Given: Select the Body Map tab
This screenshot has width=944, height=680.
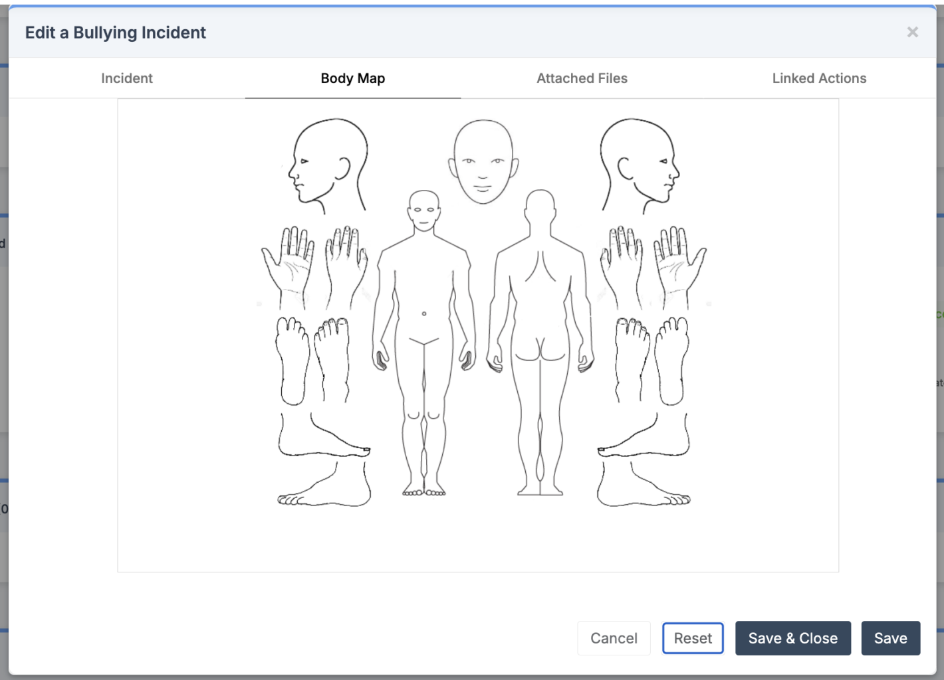Looking at the screenshot, I should 353,78.
